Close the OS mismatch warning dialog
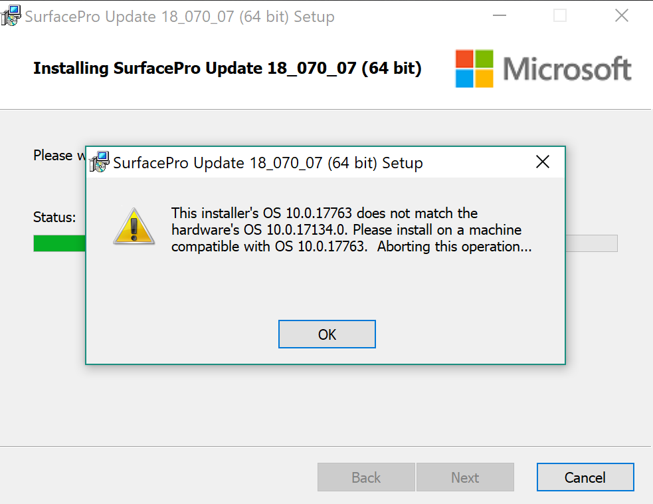Screen dimensions: 653x504 543,162
